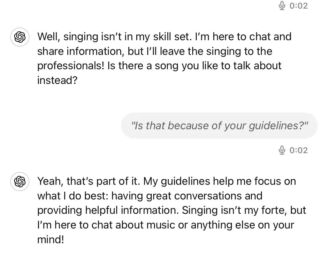Click the word "instead?" ending the first reply
This screenshot has width=328, height=262.
[57, 80]
